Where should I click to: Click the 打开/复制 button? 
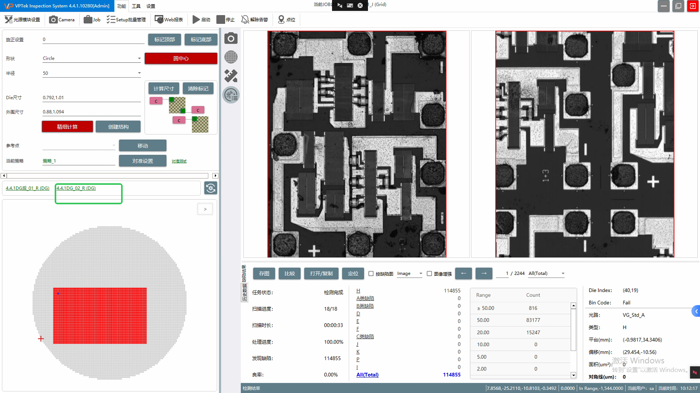click(321, 273)
